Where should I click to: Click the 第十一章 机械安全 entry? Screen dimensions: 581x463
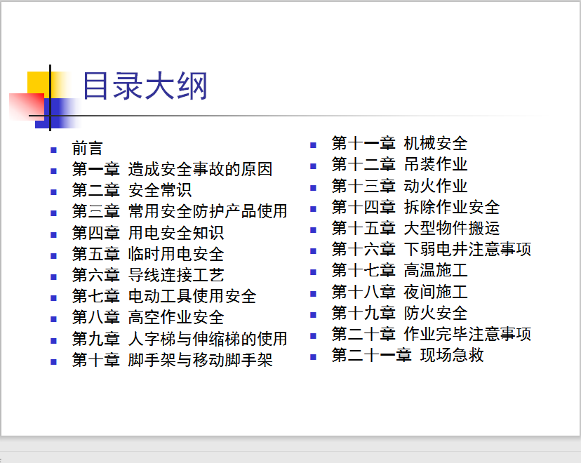(x=399, y=143)
